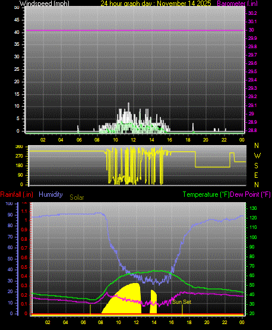Click the '270' wind direction axis value
This screenshot has height=330, width=272.
click(x=19, y=156)
